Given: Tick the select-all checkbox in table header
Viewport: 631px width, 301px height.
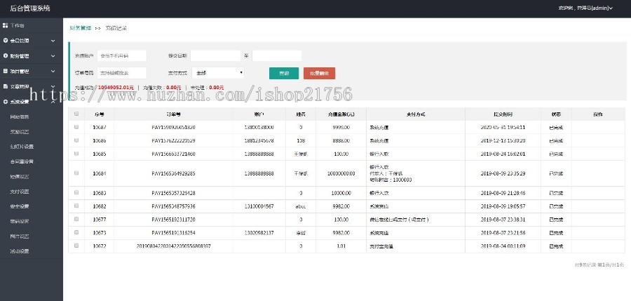Looking at the screenshot, I should 76,114.
